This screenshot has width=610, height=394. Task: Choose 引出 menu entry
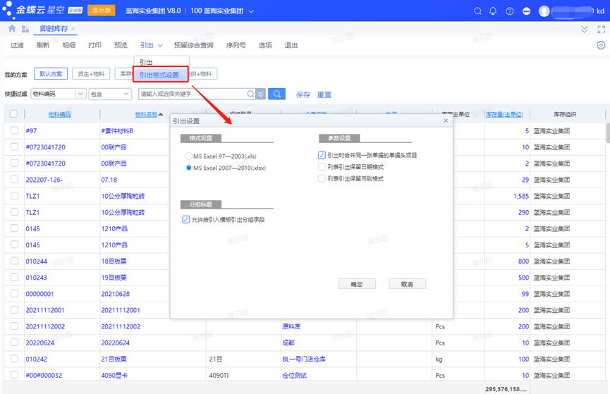click(161, 62)
